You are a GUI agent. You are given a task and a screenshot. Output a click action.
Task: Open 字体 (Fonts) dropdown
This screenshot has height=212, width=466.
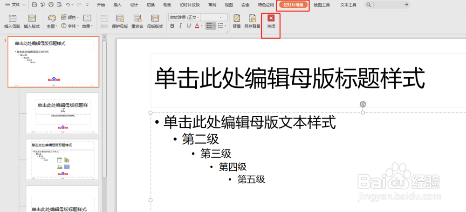pyautogui.click(x=70, y=26)
